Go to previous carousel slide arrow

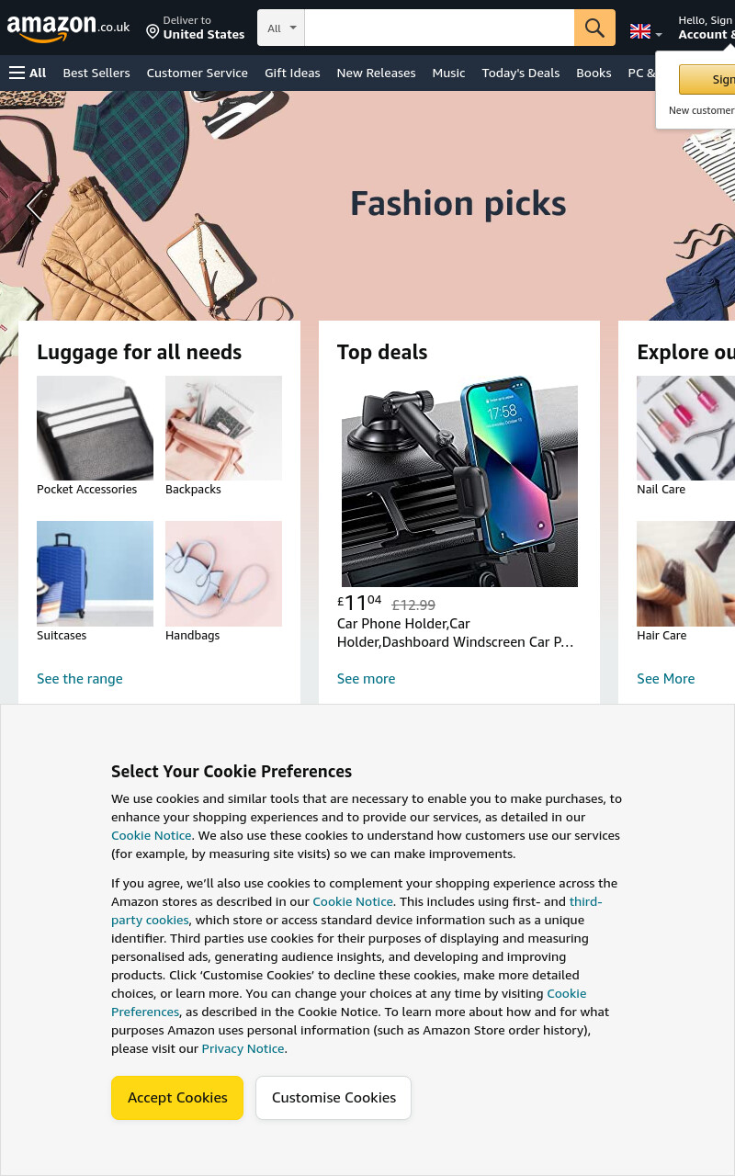(35, 206)
